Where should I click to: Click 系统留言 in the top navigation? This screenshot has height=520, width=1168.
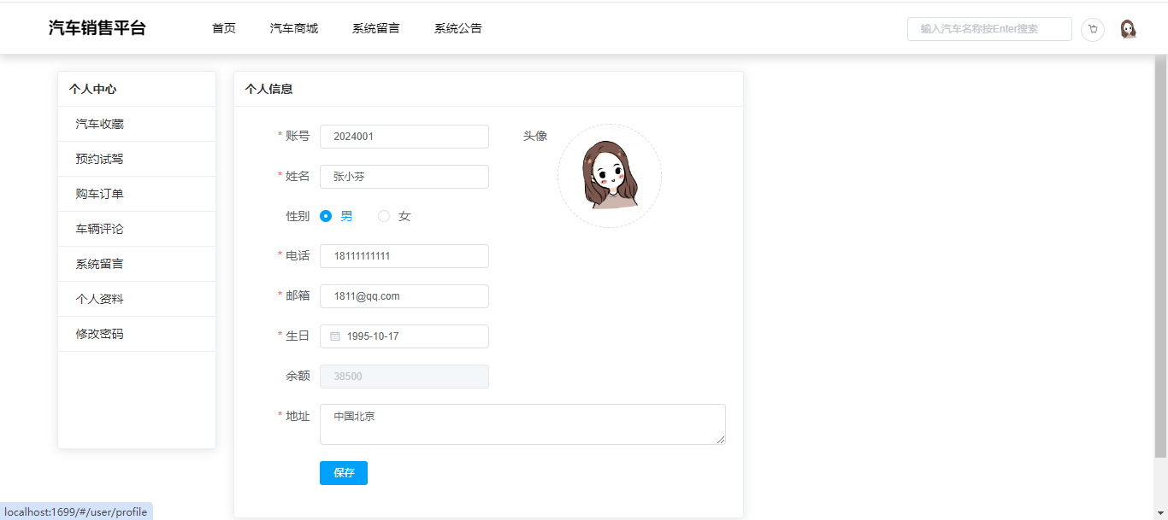point(376,28)
